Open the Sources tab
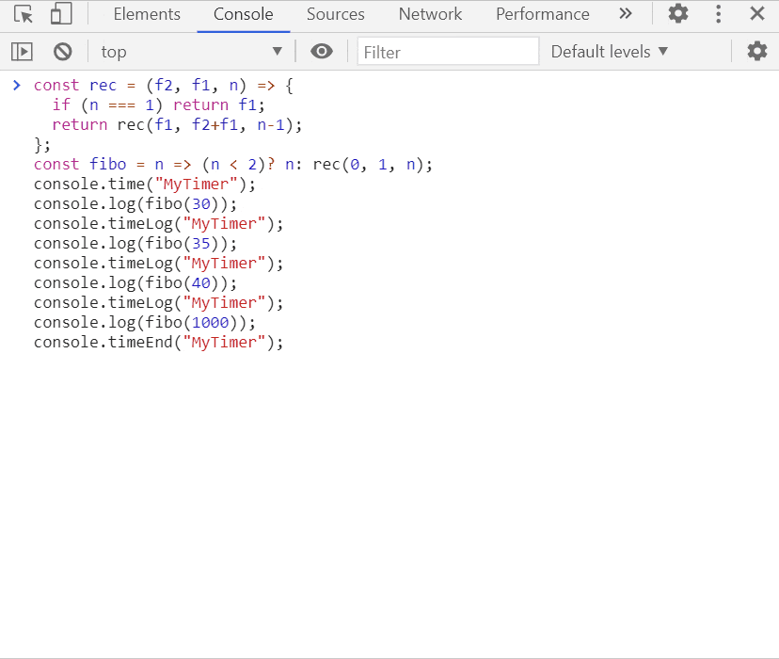Screen dimensions: 779x659 [335, 14]
